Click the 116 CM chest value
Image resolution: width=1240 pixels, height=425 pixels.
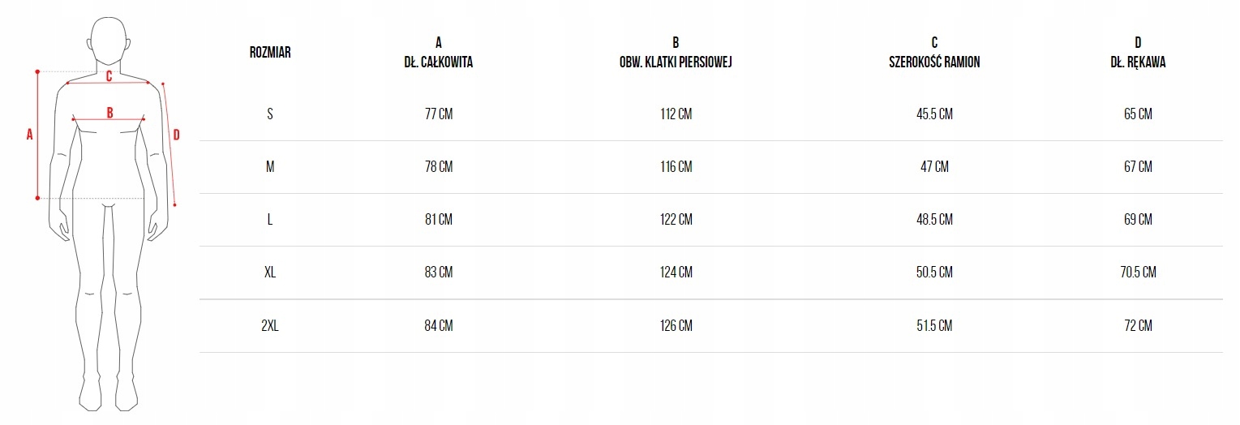click(676, 167)
